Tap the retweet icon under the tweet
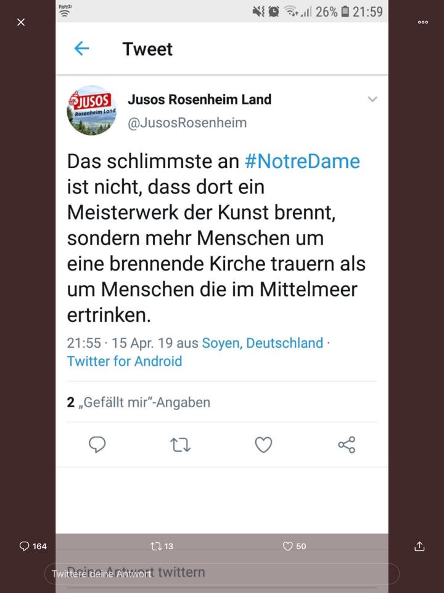 coord(181,445)
